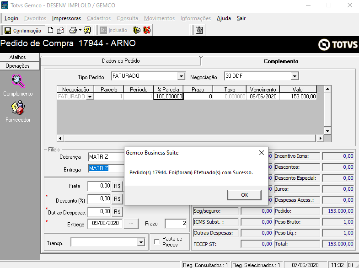Click the Complemento magnifier icon
Screen dimensions: 359x268
coord(18,81)
